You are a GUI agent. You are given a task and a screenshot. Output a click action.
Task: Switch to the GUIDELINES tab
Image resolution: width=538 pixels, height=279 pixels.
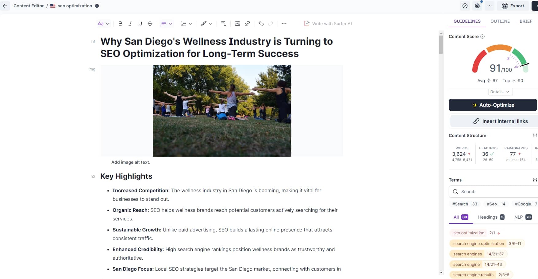467,21
